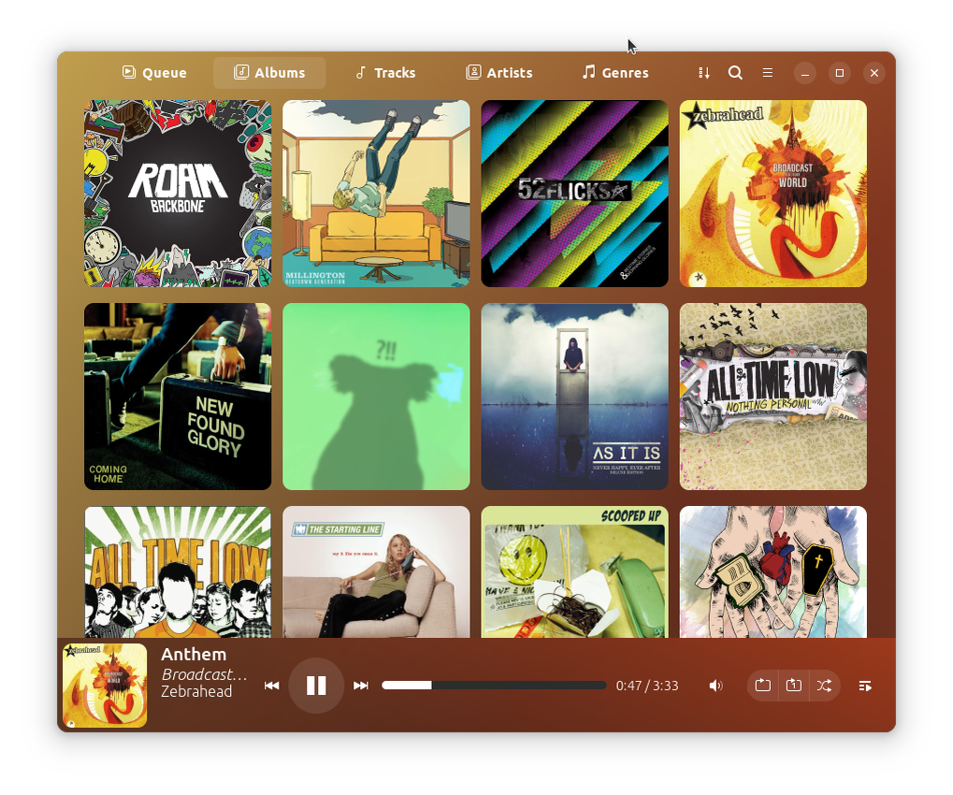Click the artist name Zebrahead
The height and width of the screenshot is (795, 953).
pos(196,692)
